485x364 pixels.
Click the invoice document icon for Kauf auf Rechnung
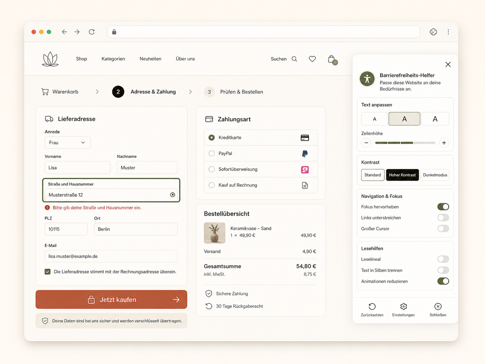tap(305, 185)
